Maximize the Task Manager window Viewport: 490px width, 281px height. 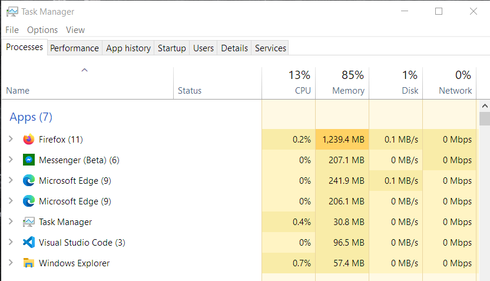tap(439, 11)
